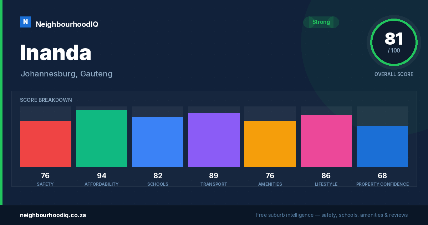
Task: Click the green Affordability score bar
Action: tap(102, 138)
